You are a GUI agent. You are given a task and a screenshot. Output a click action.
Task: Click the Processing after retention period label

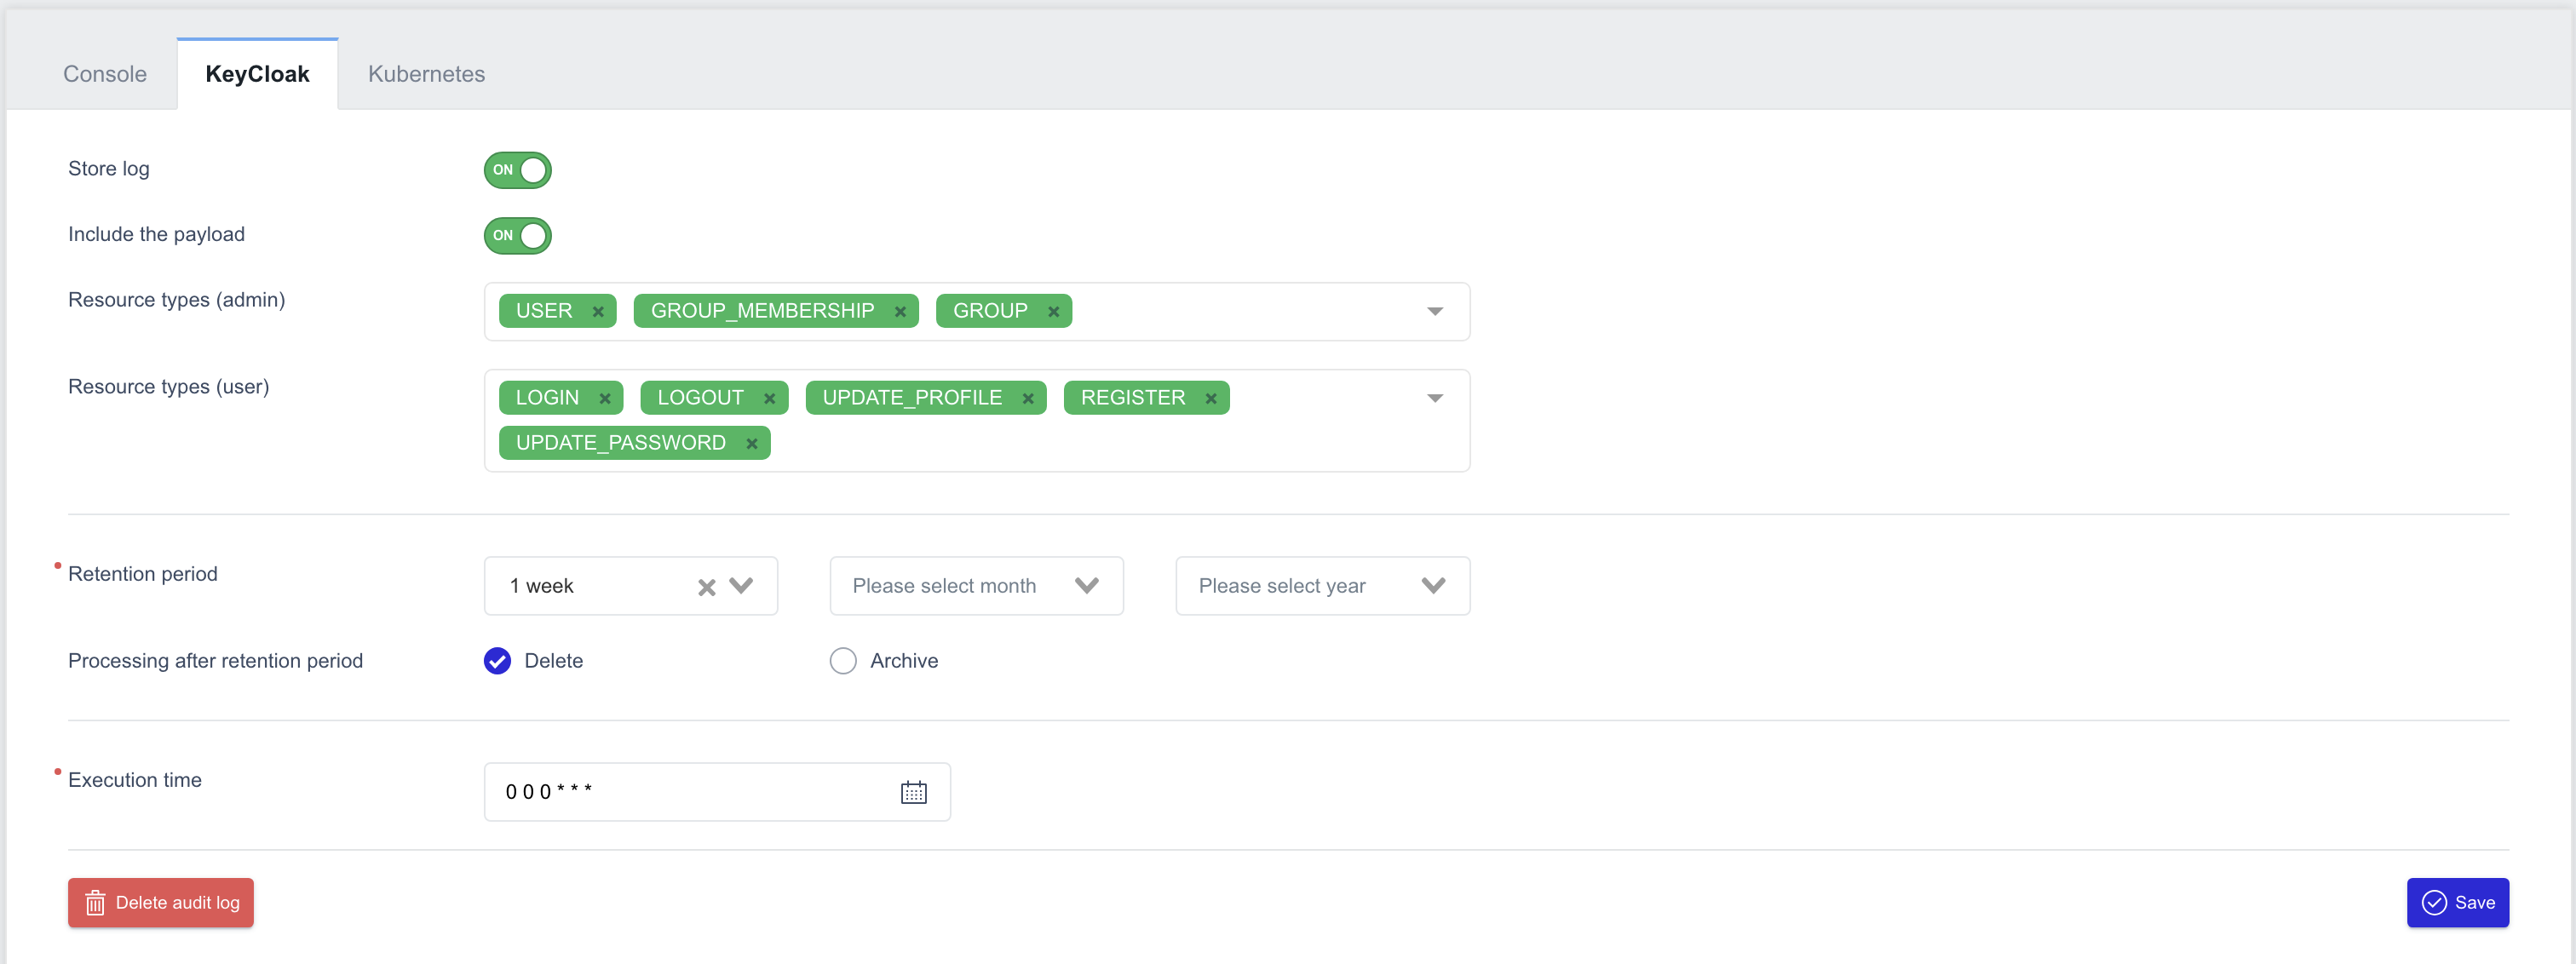[x=215, y=661]
